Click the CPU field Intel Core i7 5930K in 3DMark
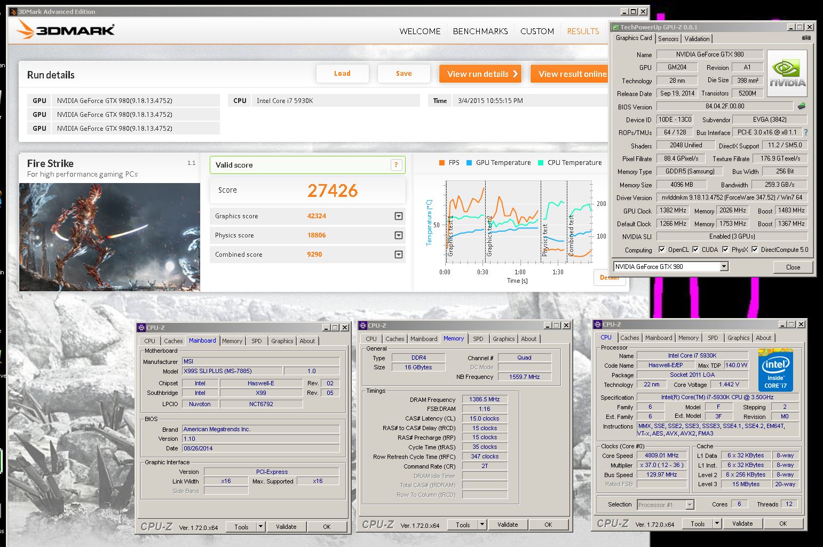 pyautogui.click(x=336, y=100)
